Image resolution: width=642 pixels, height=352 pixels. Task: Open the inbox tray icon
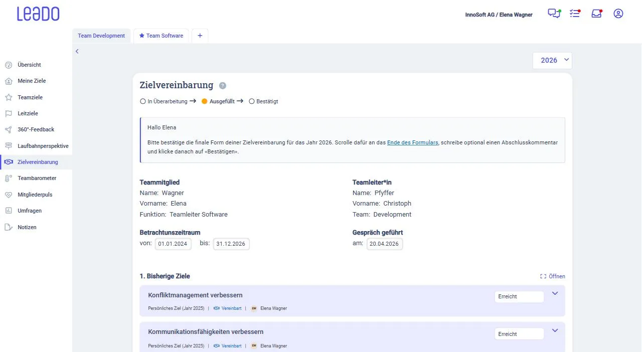(x=596, y=14)
